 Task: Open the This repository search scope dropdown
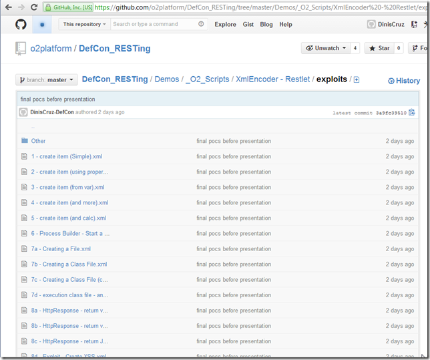click(x=84, y=24)
